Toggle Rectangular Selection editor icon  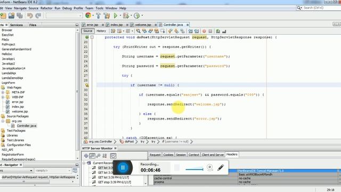[163, 31]
